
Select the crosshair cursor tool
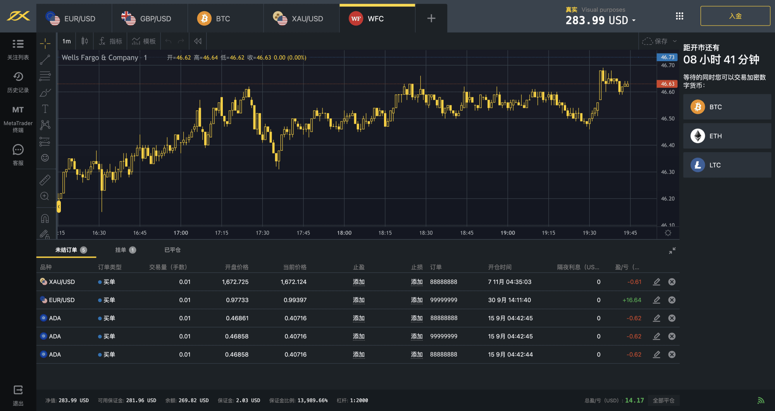pos(45,43)
